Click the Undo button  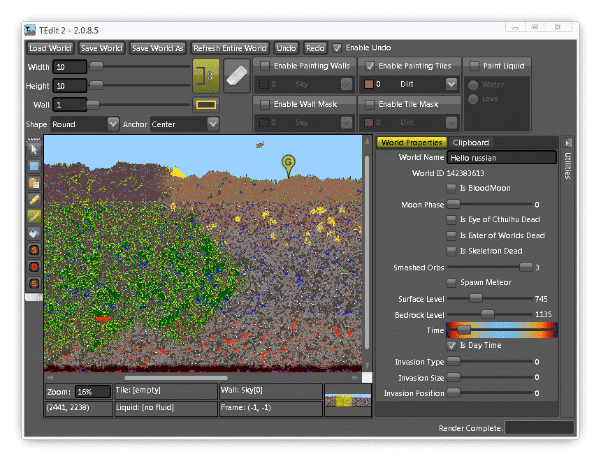[x=287, y=48]
